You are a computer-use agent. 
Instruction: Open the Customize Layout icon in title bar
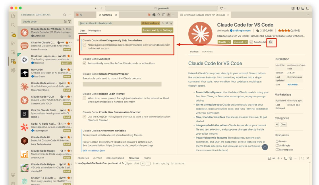[x=293, y=8]
